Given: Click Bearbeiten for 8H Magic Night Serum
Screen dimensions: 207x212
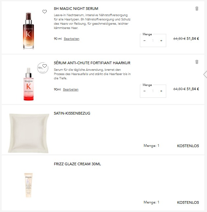Looking at the screenshot, I should [71, 39].
